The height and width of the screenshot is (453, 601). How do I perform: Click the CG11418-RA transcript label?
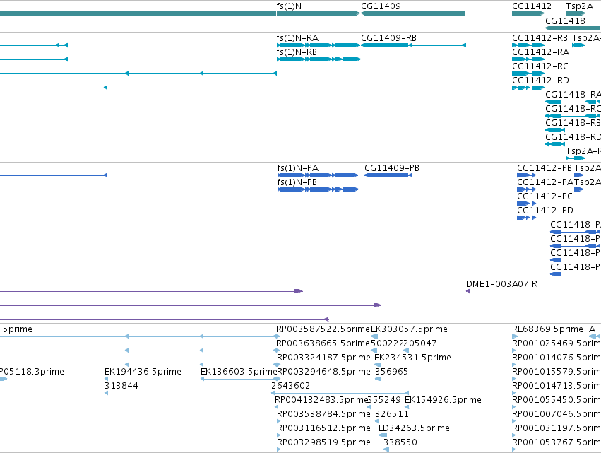point(573,95)
